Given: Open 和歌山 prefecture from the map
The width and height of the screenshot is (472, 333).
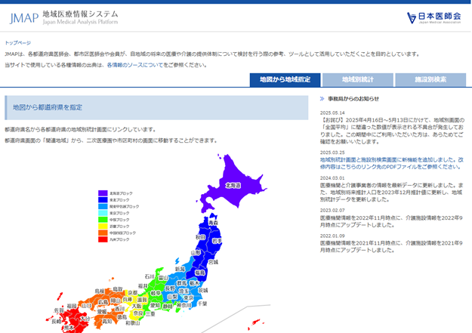Looking at the screenshot, I should point(133,323).
